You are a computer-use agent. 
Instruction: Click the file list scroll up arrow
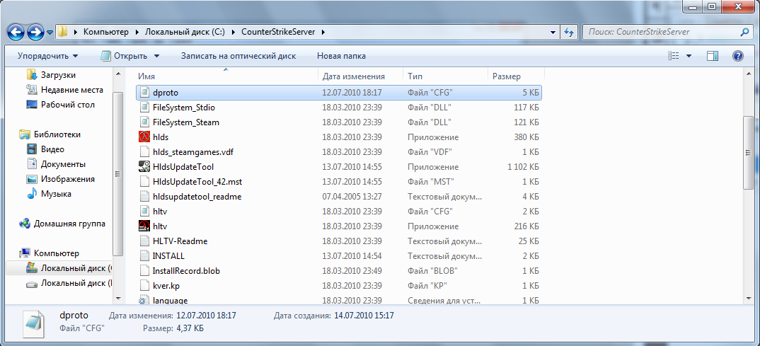748,74
